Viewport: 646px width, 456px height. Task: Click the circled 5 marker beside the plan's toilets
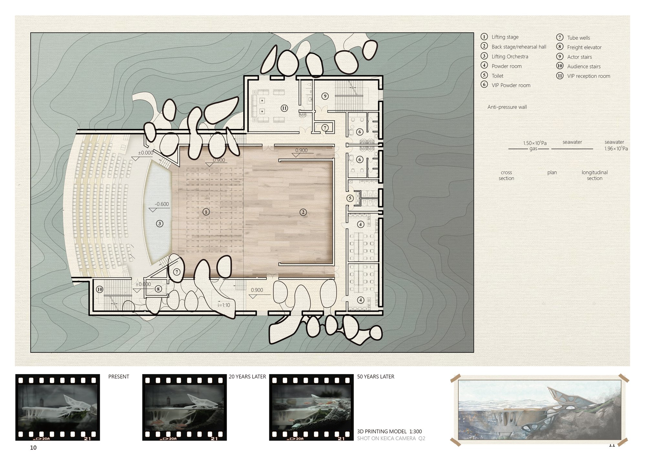coord(350,198)
